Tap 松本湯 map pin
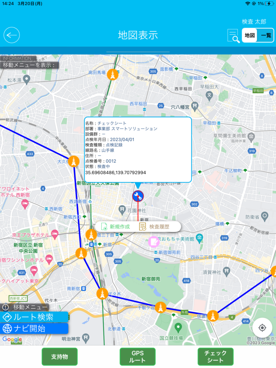The width and height of the screenshot is (276, 368). (x=27, y=80)
